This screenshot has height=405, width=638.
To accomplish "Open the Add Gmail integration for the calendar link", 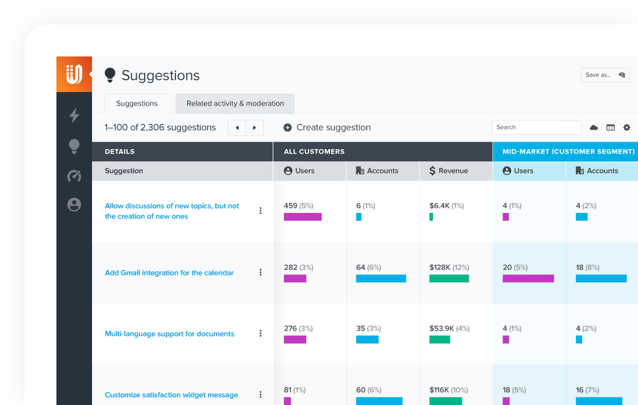I will [169, 272].
